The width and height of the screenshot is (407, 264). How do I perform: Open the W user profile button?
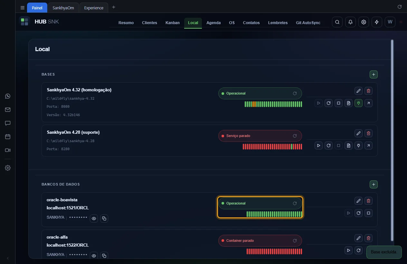(x=390, y=22)
